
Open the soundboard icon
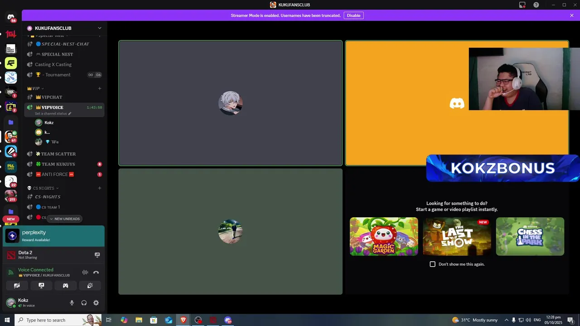pos(90,286)
